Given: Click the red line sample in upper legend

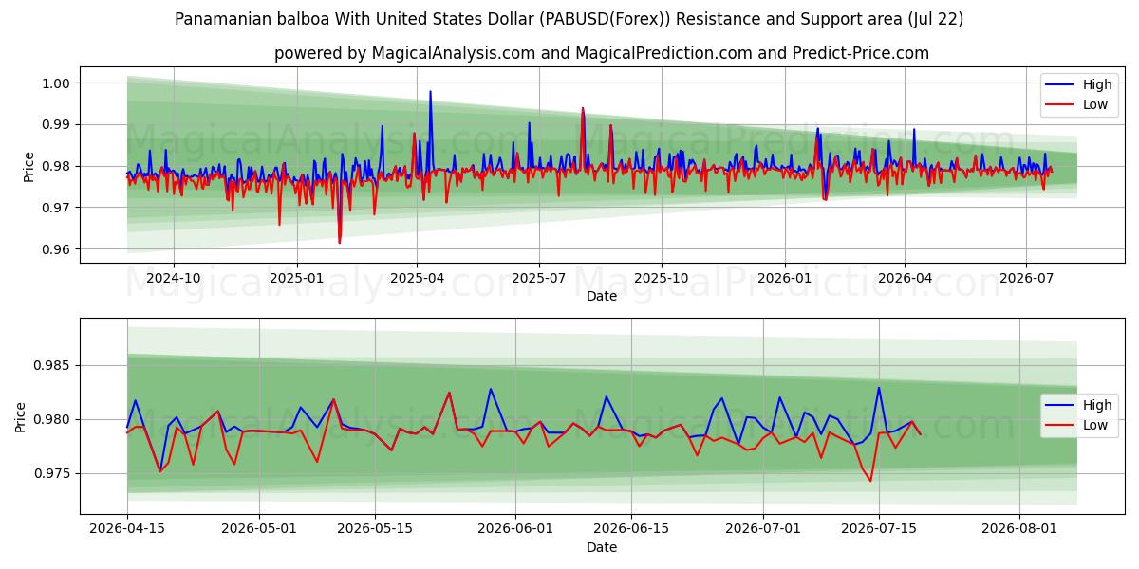Looking at the screenshot, I should (1060, 104).
